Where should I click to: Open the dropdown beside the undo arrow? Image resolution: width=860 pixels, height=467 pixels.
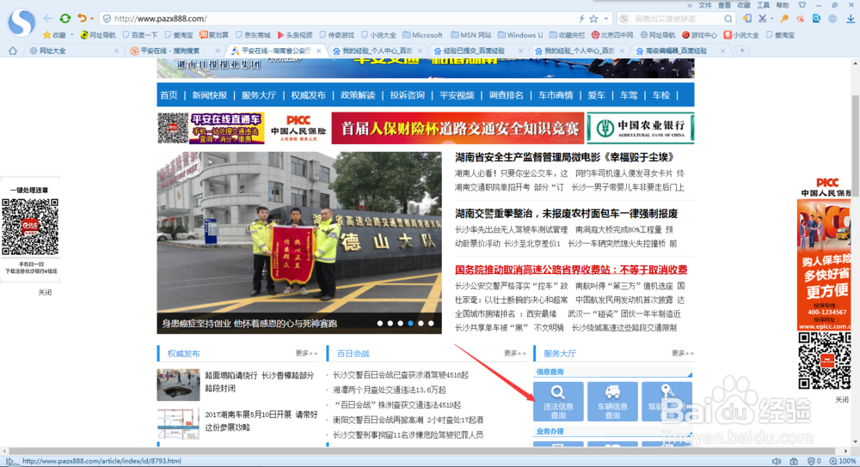pyautogui.click(x=92, y=19)
